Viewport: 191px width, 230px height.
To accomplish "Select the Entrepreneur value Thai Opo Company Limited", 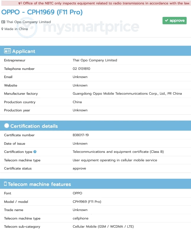I will tap(95, 60).
